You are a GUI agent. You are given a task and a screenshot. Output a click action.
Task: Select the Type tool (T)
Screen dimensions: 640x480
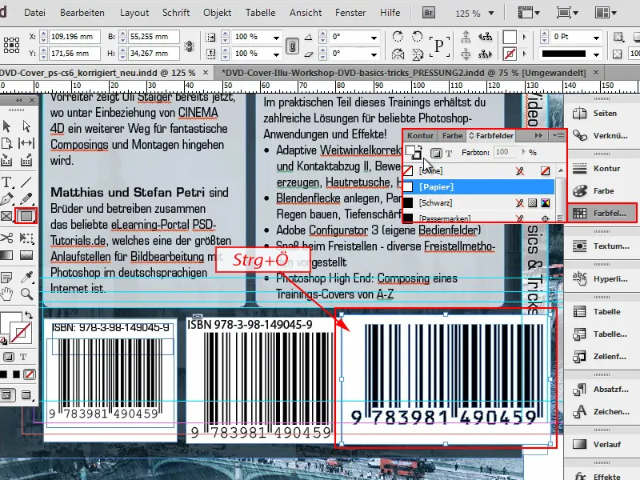coord(6,182)
